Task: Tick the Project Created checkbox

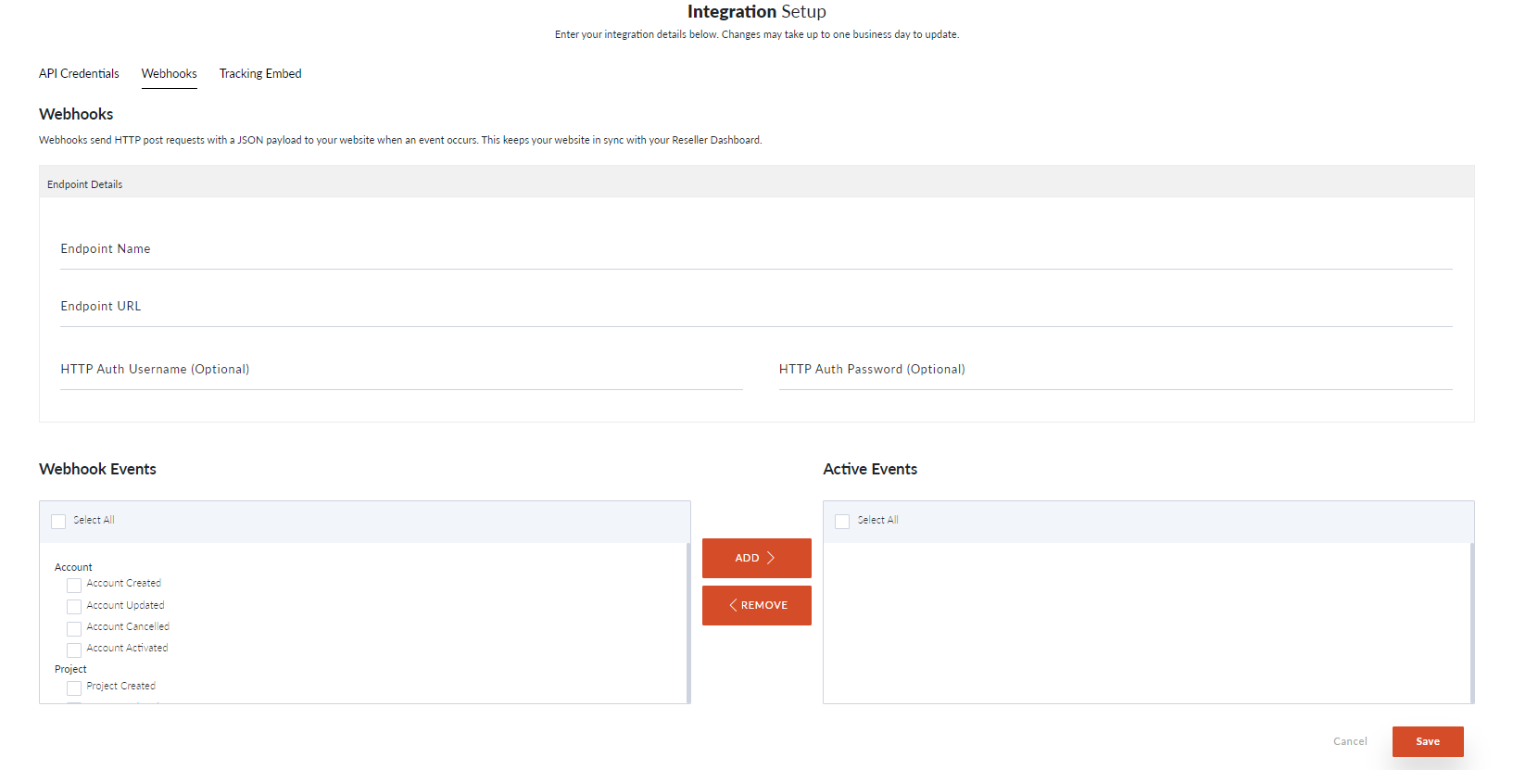Action: point(74,688)
